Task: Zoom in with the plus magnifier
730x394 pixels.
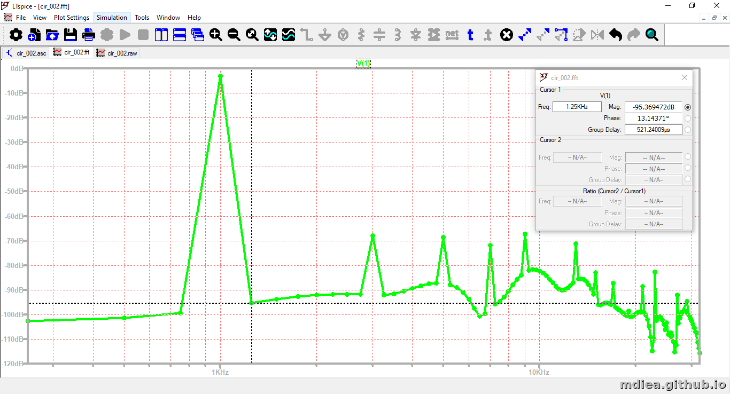Action: click(216, 35)
